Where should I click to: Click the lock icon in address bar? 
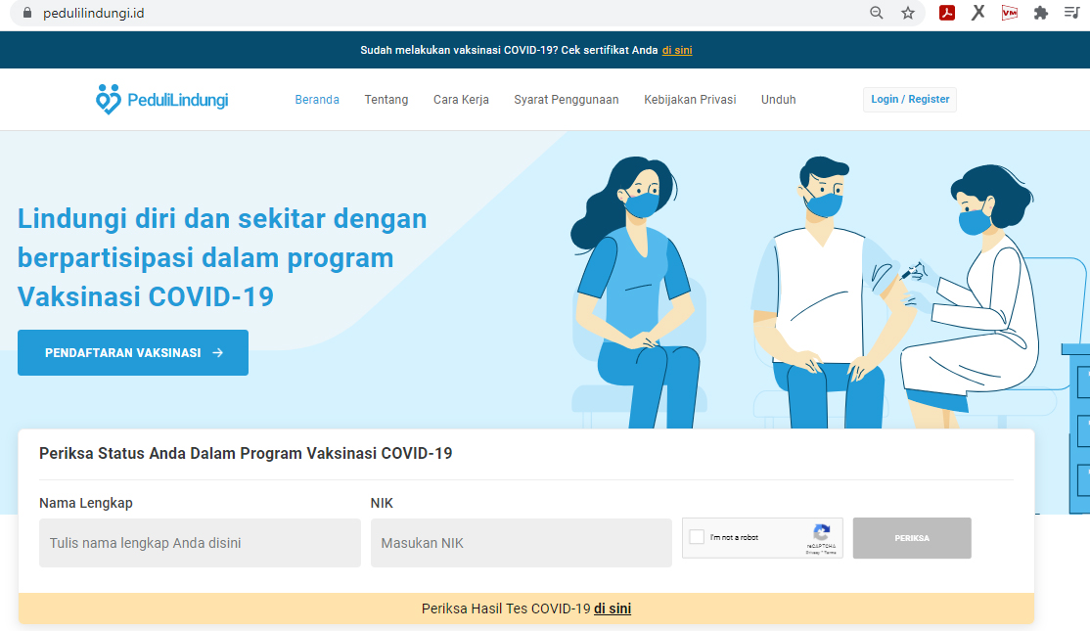27,13
